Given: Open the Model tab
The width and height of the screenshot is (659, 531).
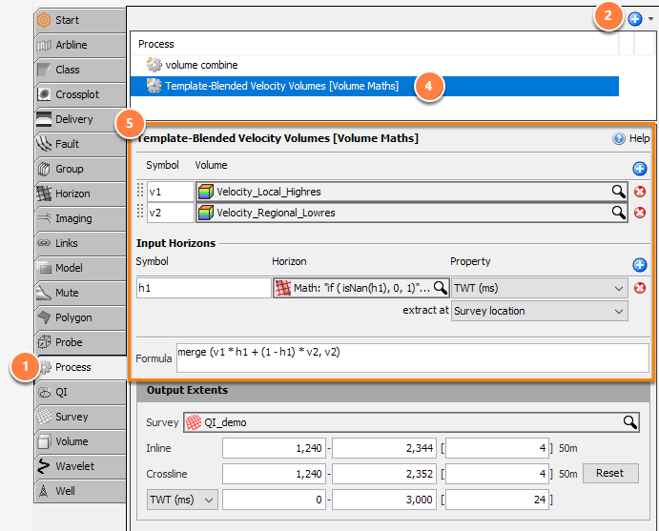Looking at the screenshot, I should pyautogui.click(x=81, y=268).
